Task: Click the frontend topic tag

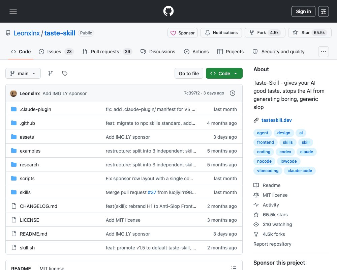Action: click(x=266, y=142)
